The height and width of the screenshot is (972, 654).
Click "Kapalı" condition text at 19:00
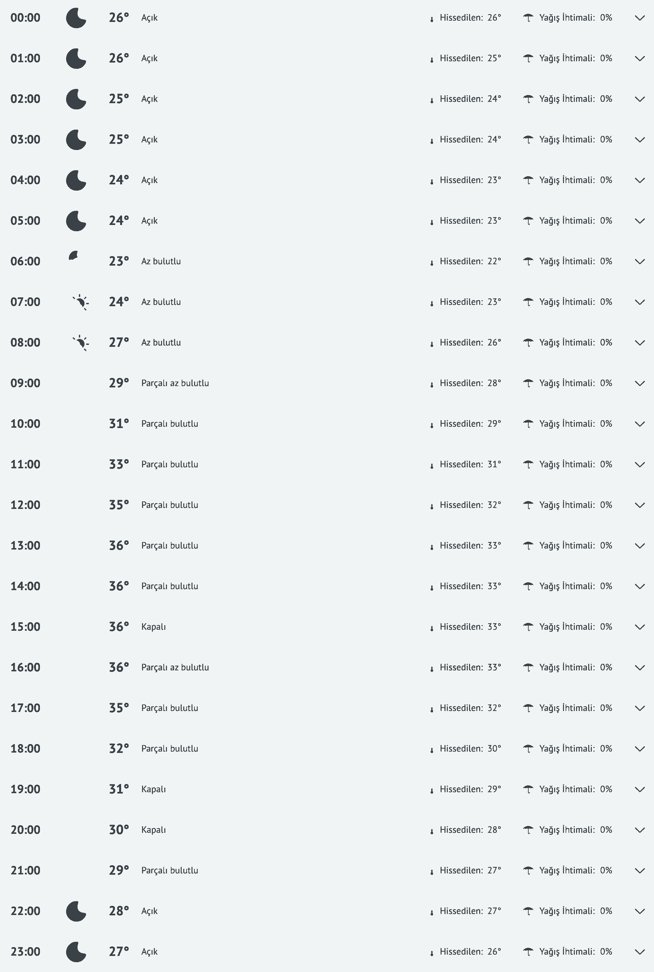(x=154, y=789)
